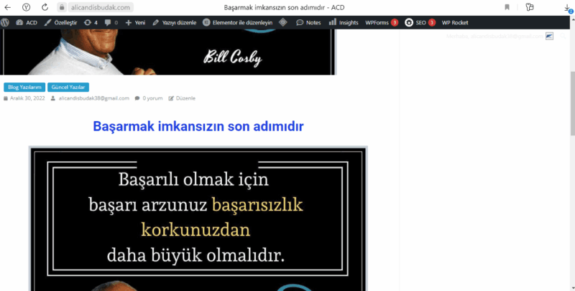Open the ACD site dashboard menu
The height and width of the screenshot is (291, 575).
pos(27,23)
